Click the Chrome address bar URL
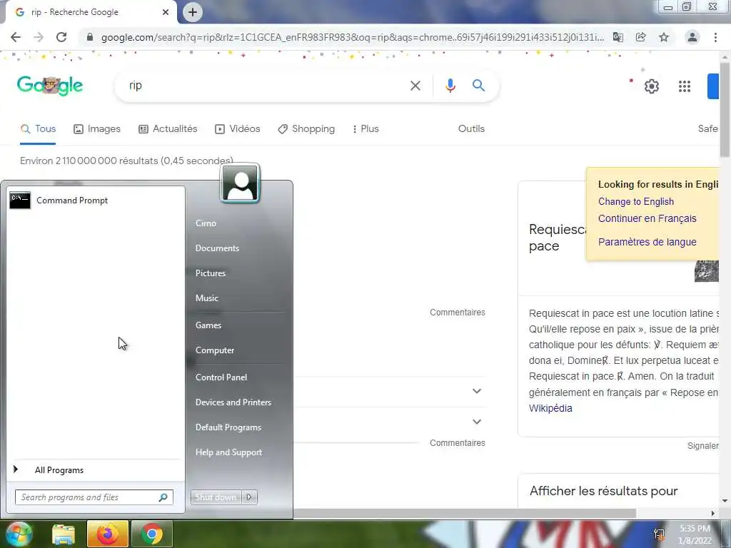Image resolution: width=731 pixels, height=548 pixels. [353, 37]
